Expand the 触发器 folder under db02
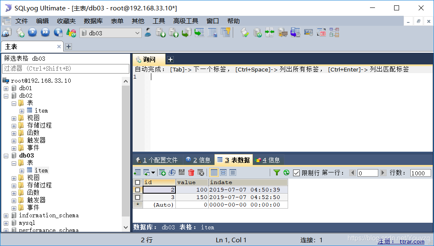Viewport: 434px width, 246px height. [14, 141]
